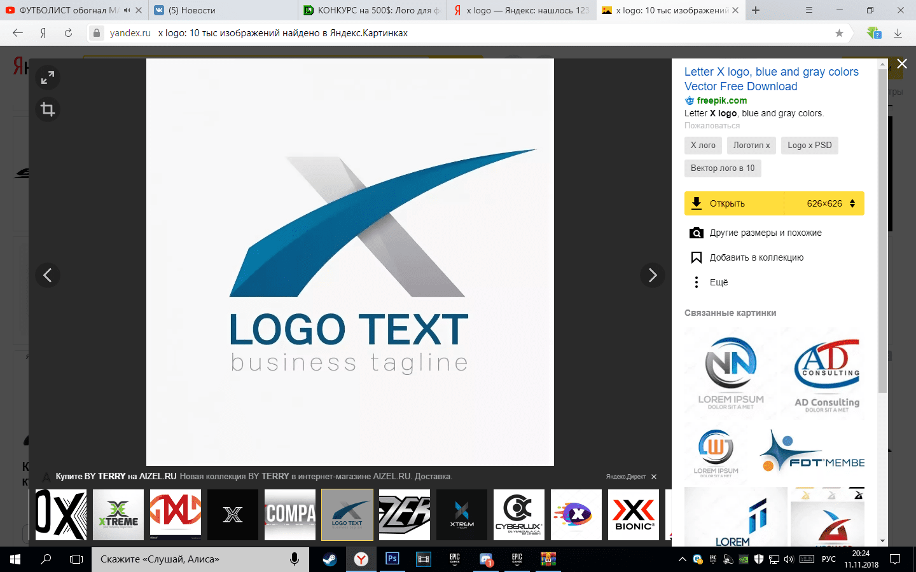
Task: Go to the next image
Action: click(652, 275)
